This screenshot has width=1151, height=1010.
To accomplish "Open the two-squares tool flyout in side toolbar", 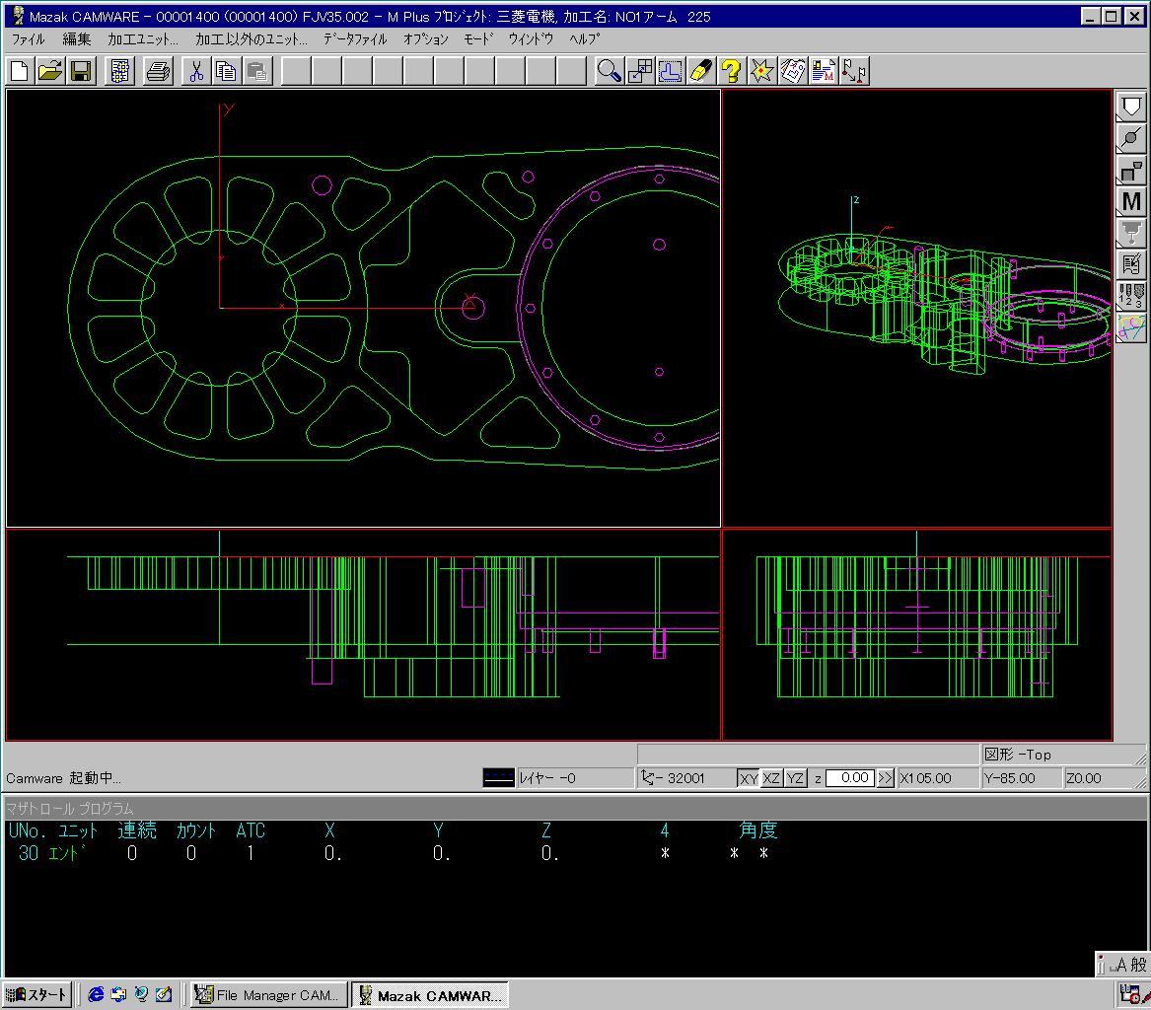I will click(x=1131, y=171).
